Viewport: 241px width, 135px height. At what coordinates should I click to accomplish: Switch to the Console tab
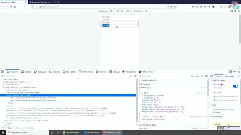26,72
